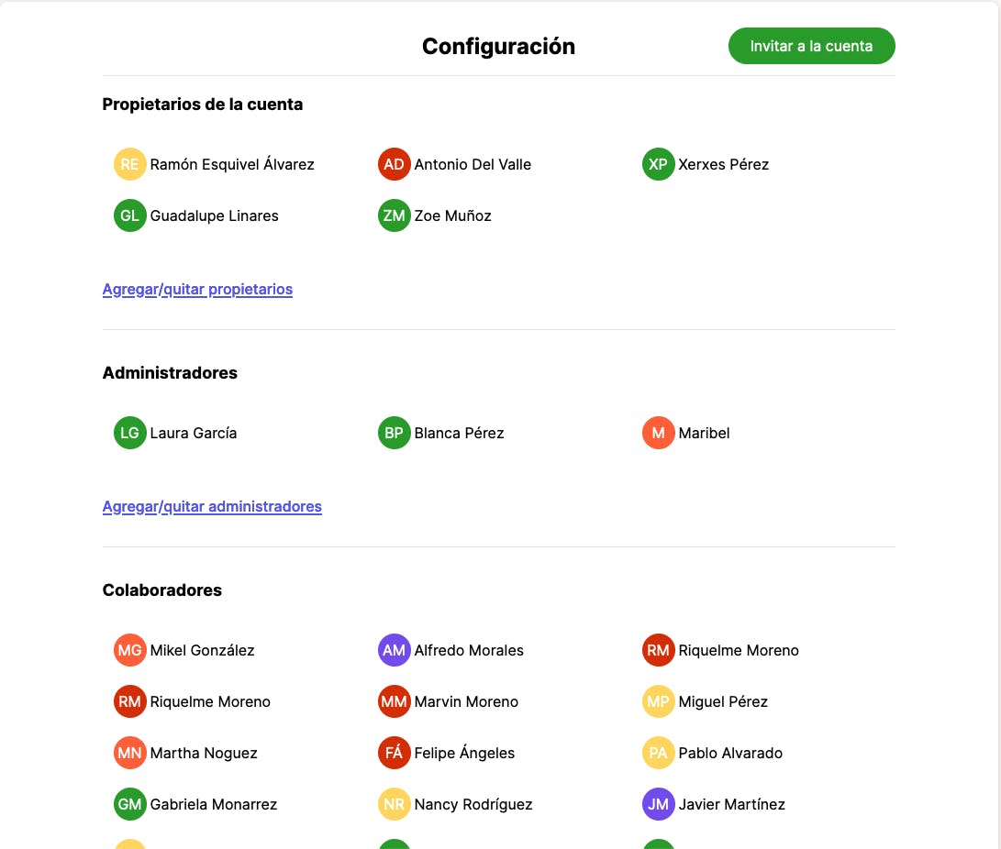Screen dimensions: 1001x849
Task: Open the Agregar/quitar administradores link
Action: tap(212, 507)
